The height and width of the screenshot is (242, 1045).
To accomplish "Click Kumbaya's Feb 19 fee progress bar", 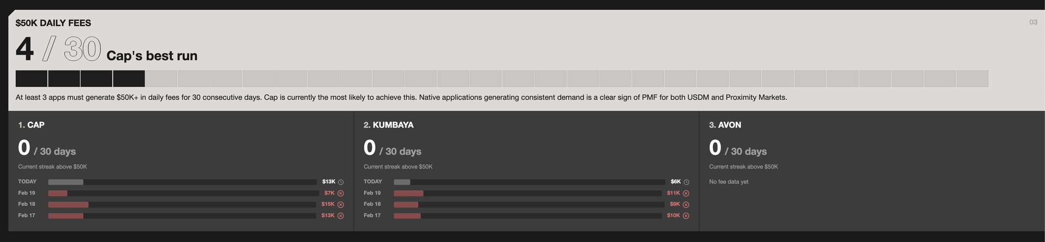I will [x=528, y=193].
